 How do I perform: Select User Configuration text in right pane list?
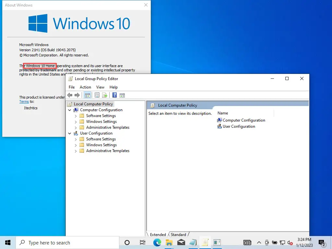pyautogui.click(x=239, y=126)
